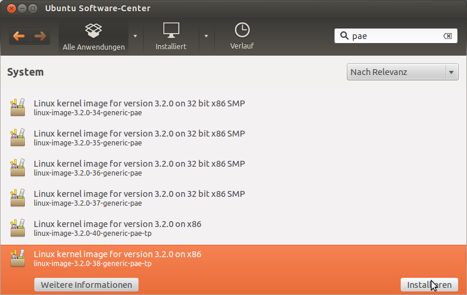Image resolution: width=467 pixels, height=295 pixels.
Task: Select linux-image-3.2.0-35-generic-pae entry
Action: (233, 137)
